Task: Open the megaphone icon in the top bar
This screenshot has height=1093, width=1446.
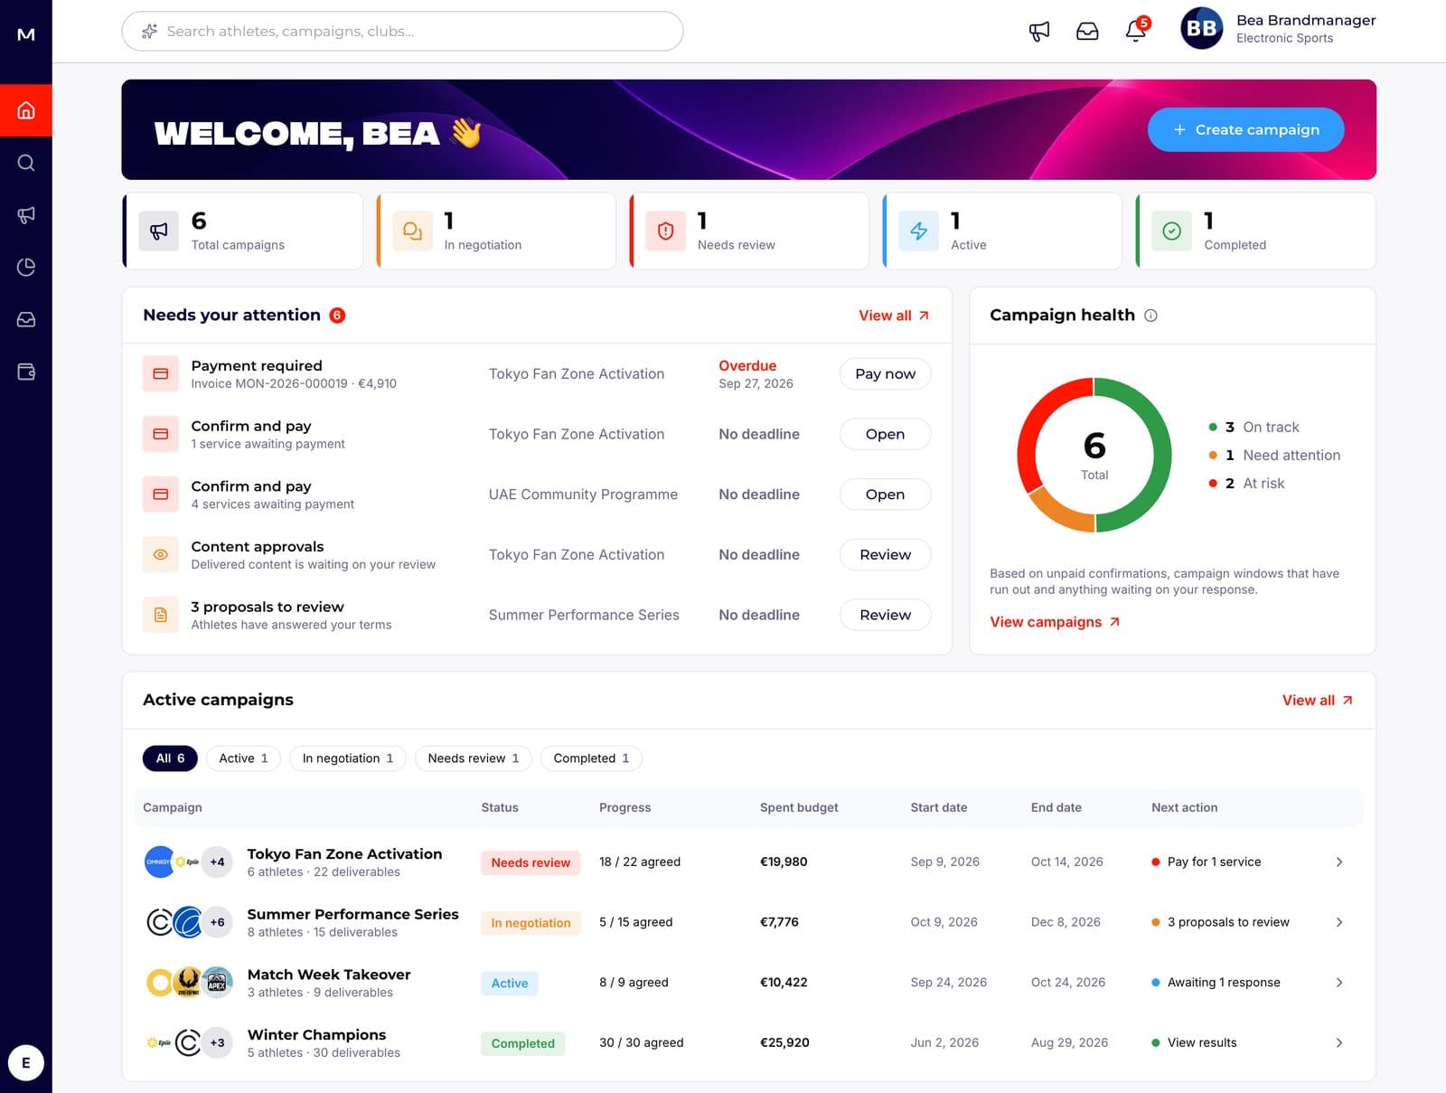Action: 1039,32
